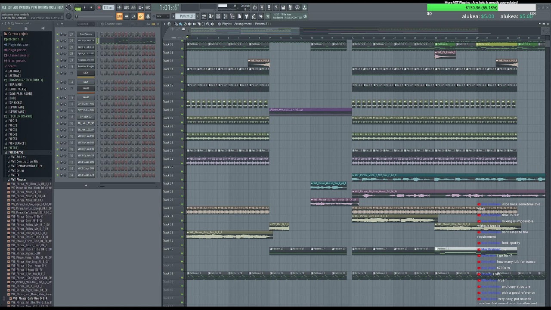
Task: Select VVE_Phrase_Only_One_D_E_A sample in browser
Action: click(30, 298)
